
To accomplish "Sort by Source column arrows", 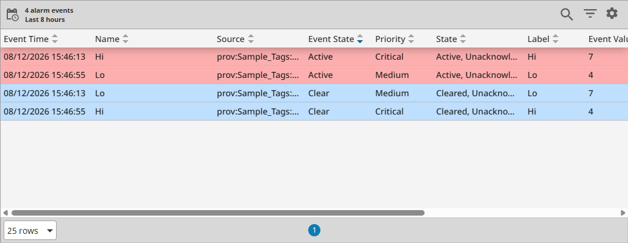I will point(251,39).
